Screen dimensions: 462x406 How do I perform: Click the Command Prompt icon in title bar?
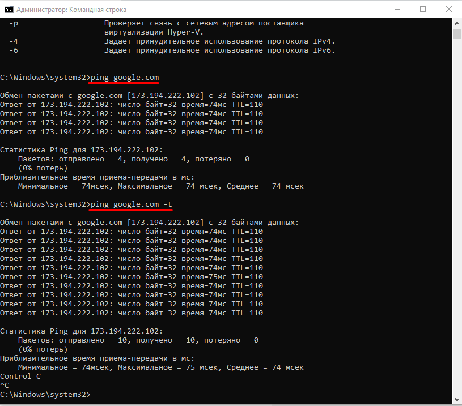pyautogui.click(x=8, y=10)
